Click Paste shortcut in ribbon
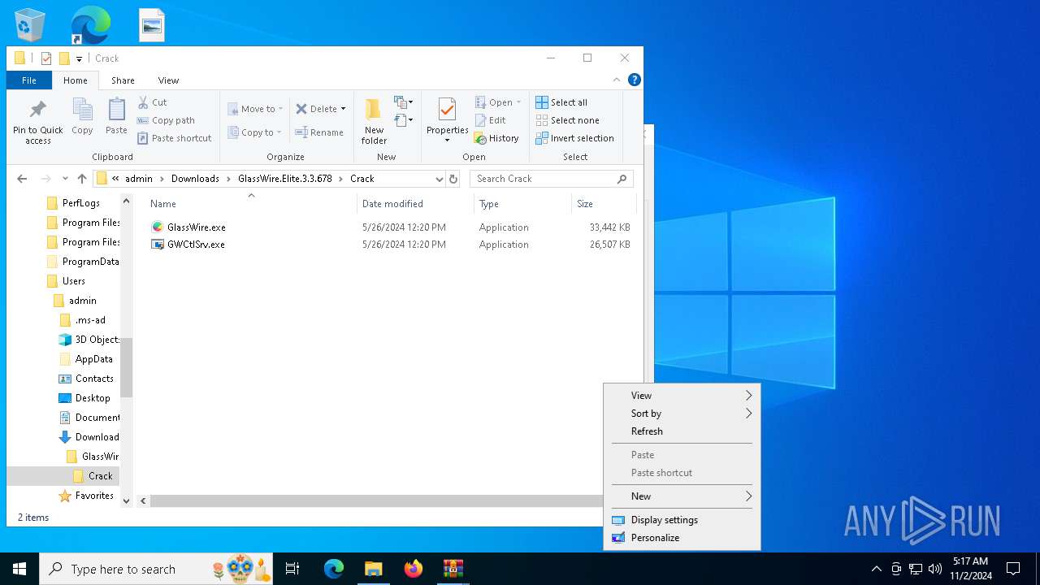This screenshot has width=1040, height=585. click(x=174, y=138)
